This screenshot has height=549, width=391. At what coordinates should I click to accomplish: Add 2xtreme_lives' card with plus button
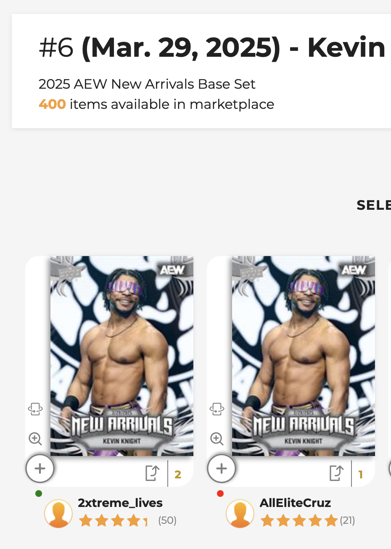click(40, 468)
